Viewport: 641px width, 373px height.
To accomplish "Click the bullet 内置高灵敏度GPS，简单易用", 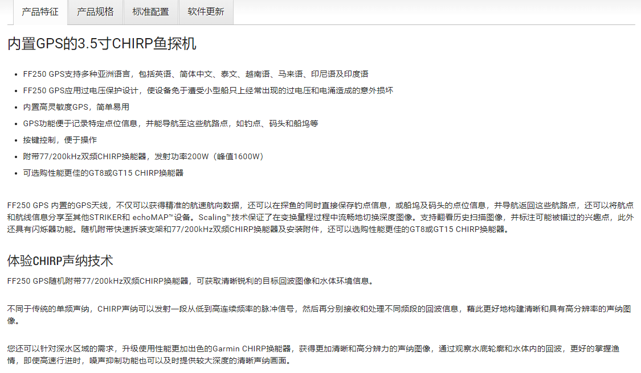I will coord(76,107).
